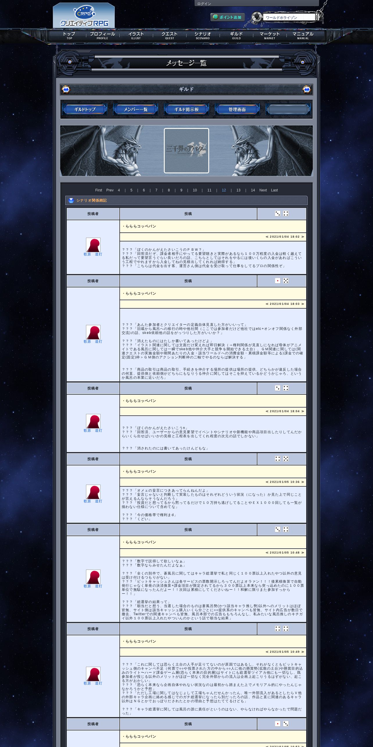Jump to message page 7
The image size is (373, 747).
[156, 190]
